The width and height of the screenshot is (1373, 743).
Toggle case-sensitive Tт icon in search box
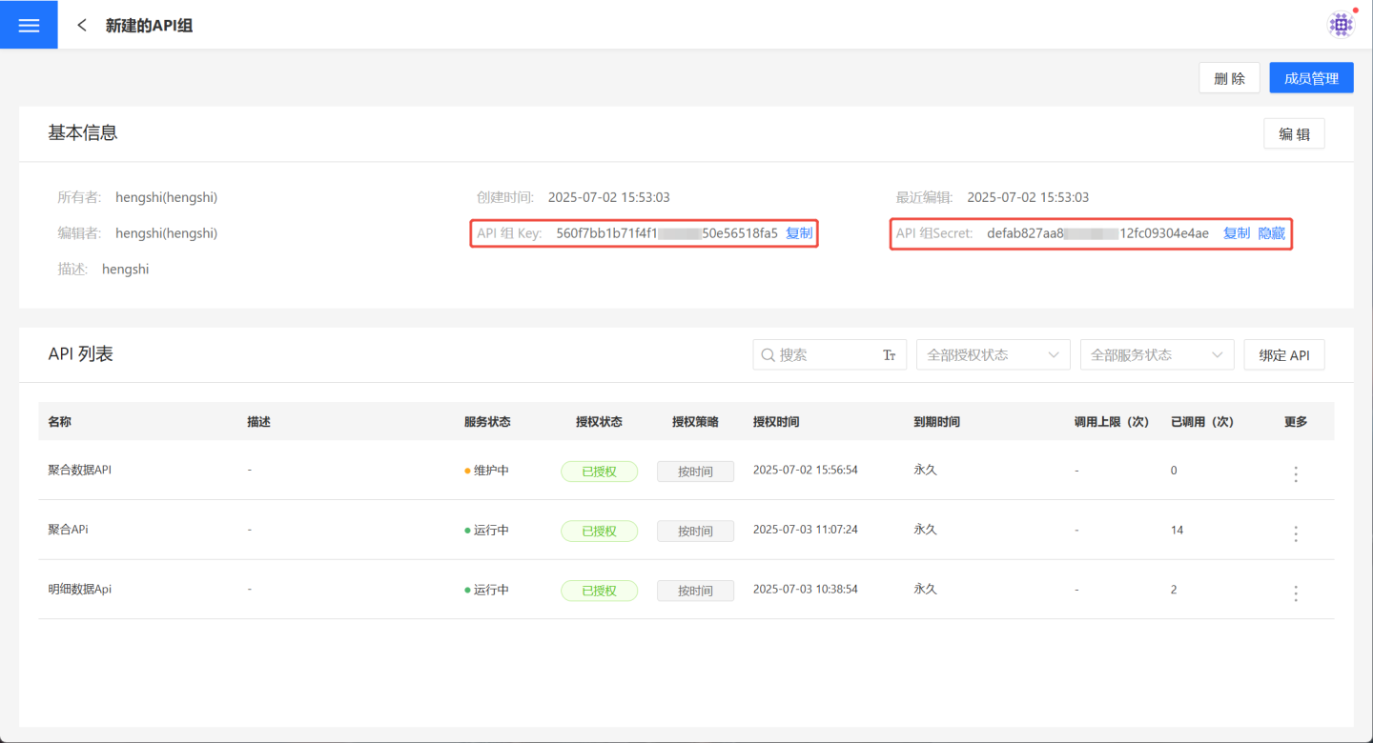[889, 355]
